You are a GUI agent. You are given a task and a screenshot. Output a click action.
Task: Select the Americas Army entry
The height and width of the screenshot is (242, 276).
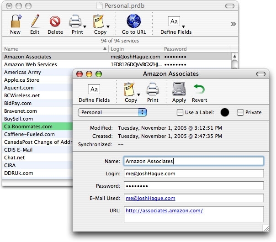tap(37, 72)
